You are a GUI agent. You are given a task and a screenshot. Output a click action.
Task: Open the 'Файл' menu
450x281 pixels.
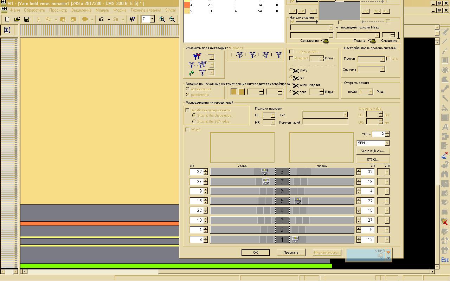pyautogui.click(x=15, y=10)
